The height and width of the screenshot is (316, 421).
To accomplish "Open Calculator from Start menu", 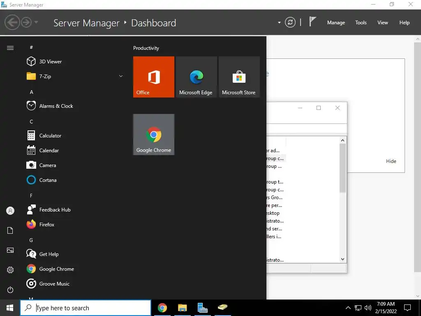I will [x=75, y=135].
